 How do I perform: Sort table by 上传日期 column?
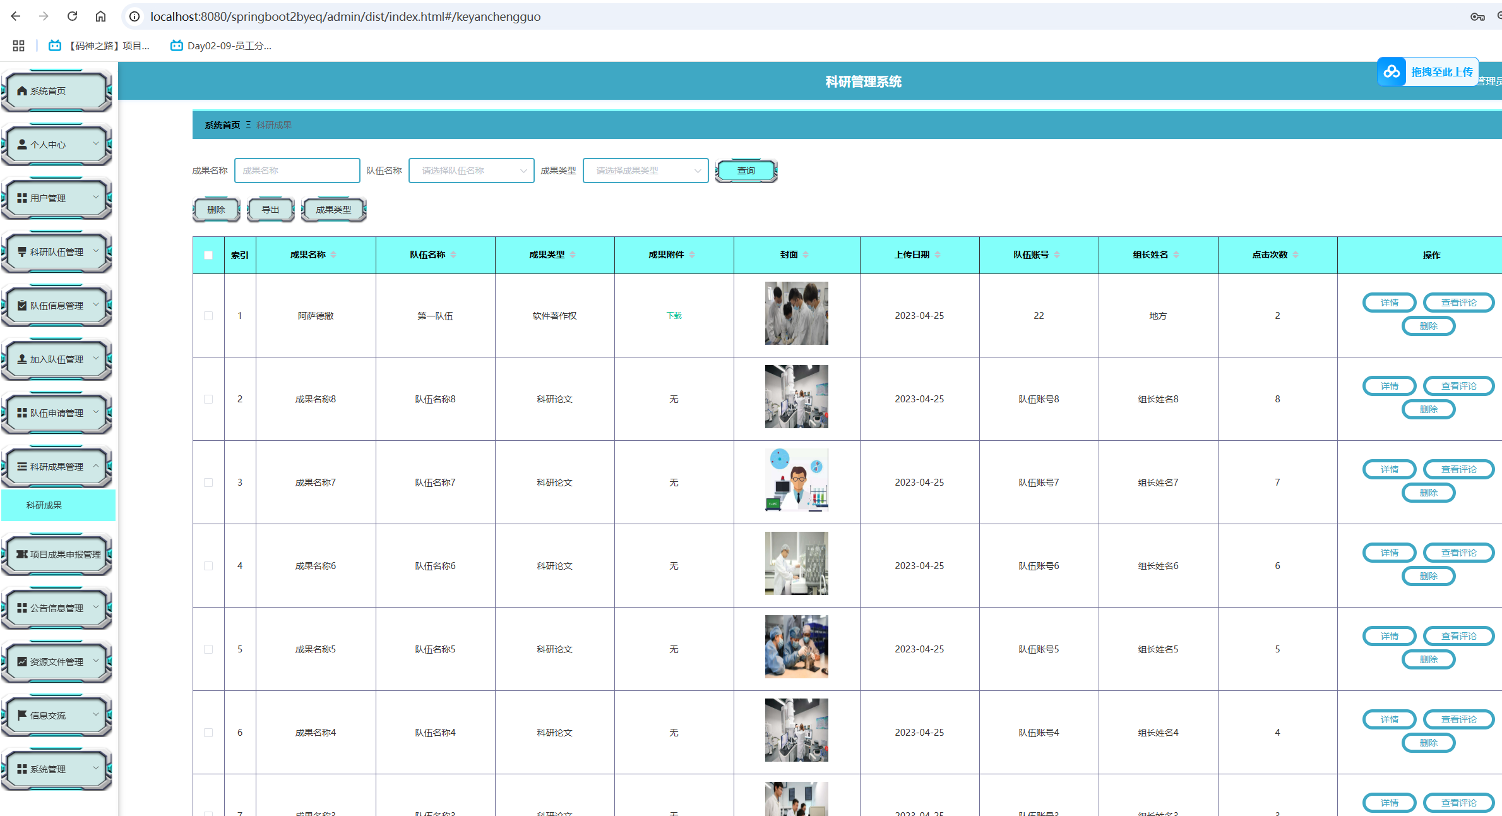938,255
